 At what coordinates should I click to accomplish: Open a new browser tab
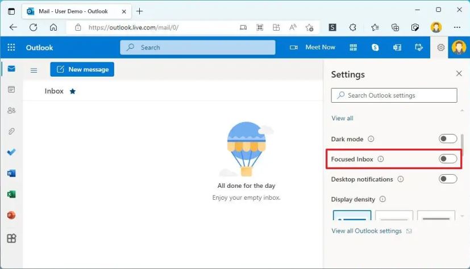[x=139, y=11]
